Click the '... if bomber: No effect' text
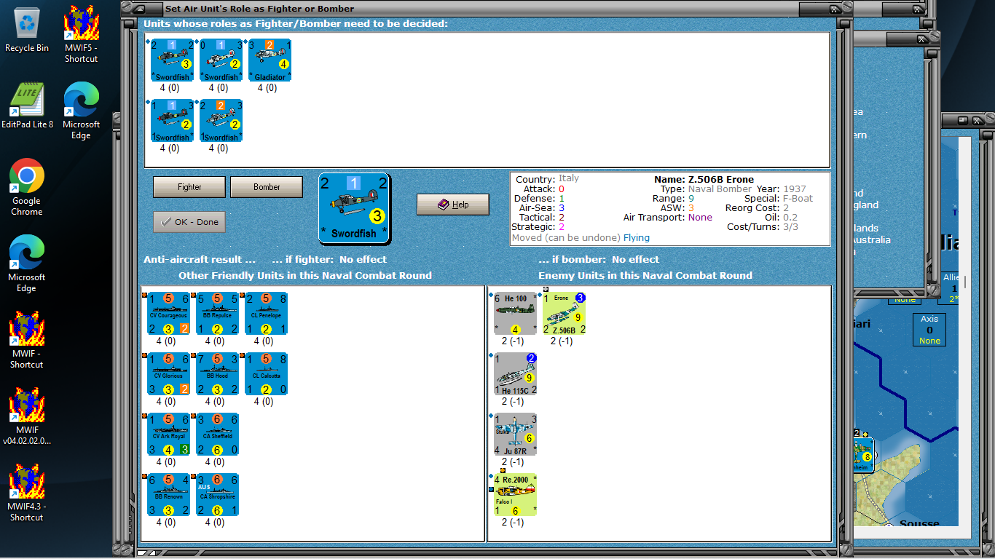The image size is (995, 559). 599,259
